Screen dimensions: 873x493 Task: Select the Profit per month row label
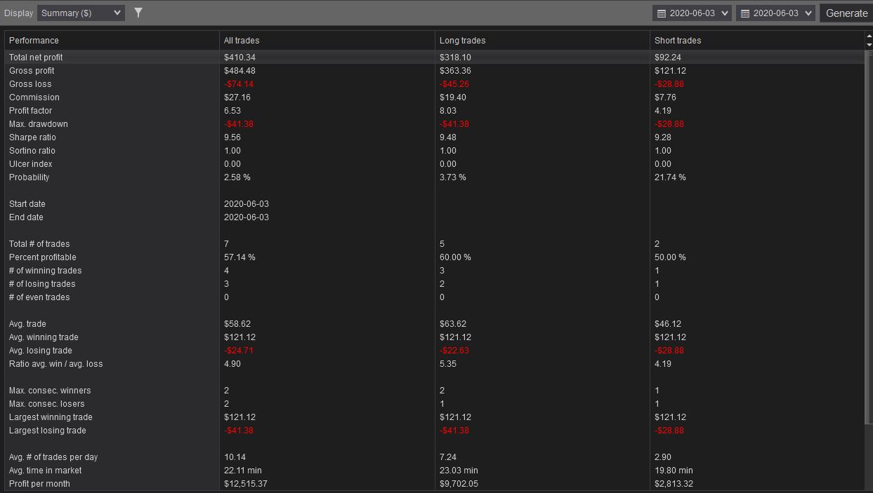tap(39, 484)
